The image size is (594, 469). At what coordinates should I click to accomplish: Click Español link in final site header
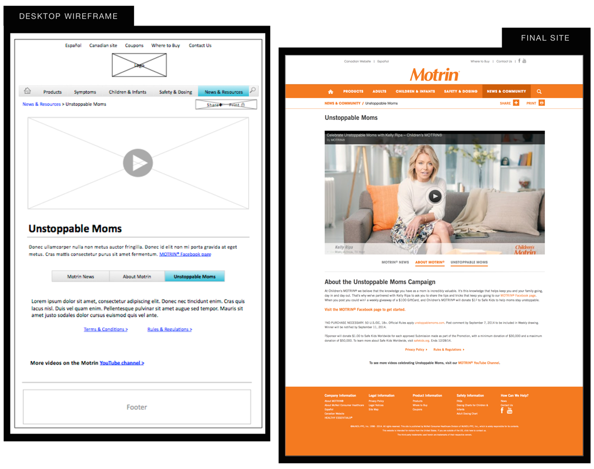coord(383,61)
